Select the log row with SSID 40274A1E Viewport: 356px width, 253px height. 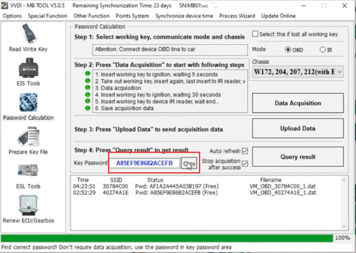(194, 193)
